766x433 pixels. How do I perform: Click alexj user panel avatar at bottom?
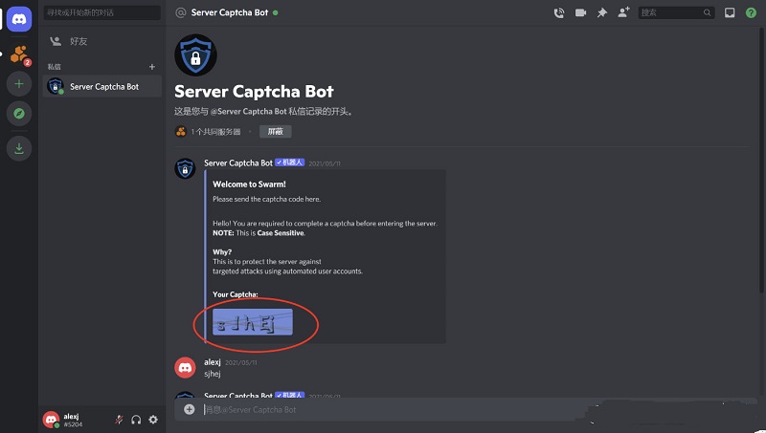pyautogui.click(x=51, y=420)
